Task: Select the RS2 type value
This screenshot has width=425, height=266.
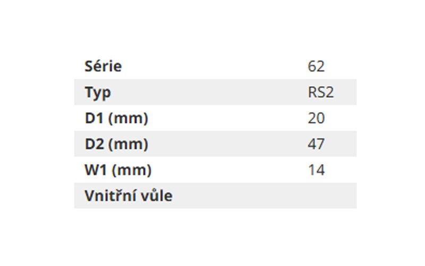Action: pyautogui.click(x=321, y=92)
